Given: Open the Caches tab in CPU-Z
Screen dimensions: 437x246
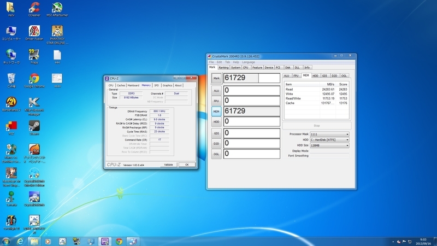Looking at the screenshot, I should (x=121, y=85).
